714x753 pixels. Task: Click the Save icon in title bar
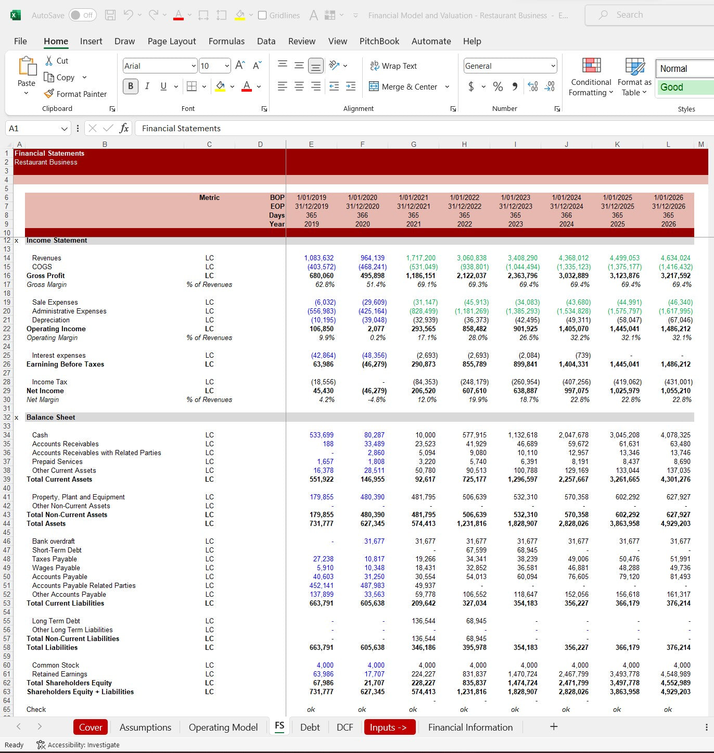coord(110,15)
